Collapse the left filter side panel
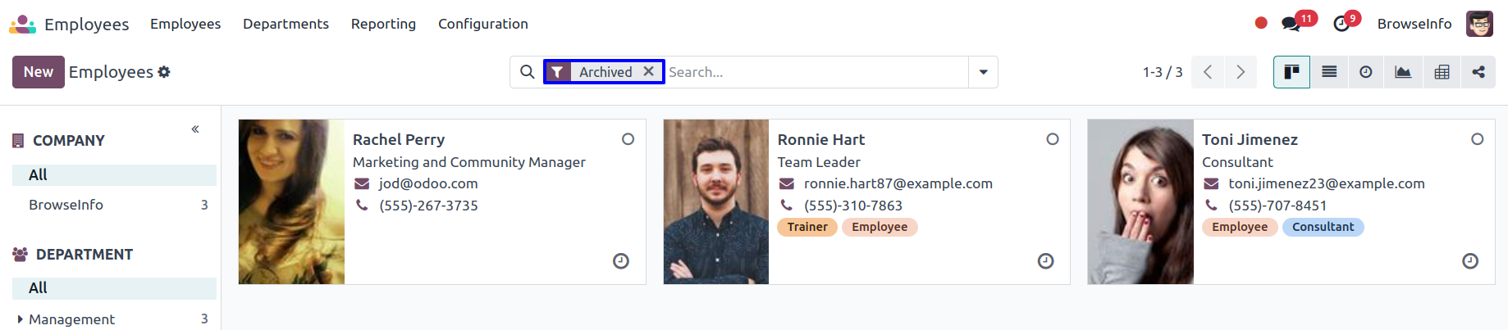 pos(195,129)
